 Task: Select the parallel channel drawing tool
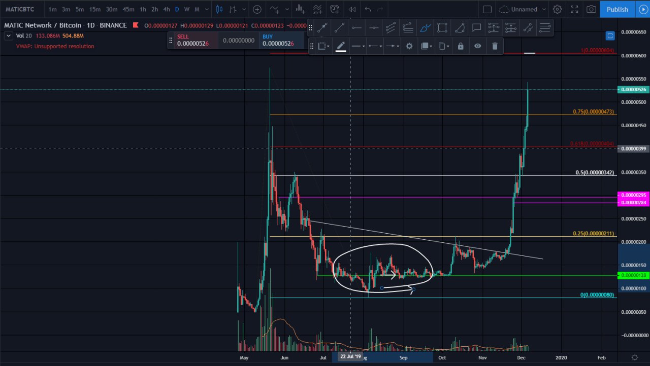(391, 28)
